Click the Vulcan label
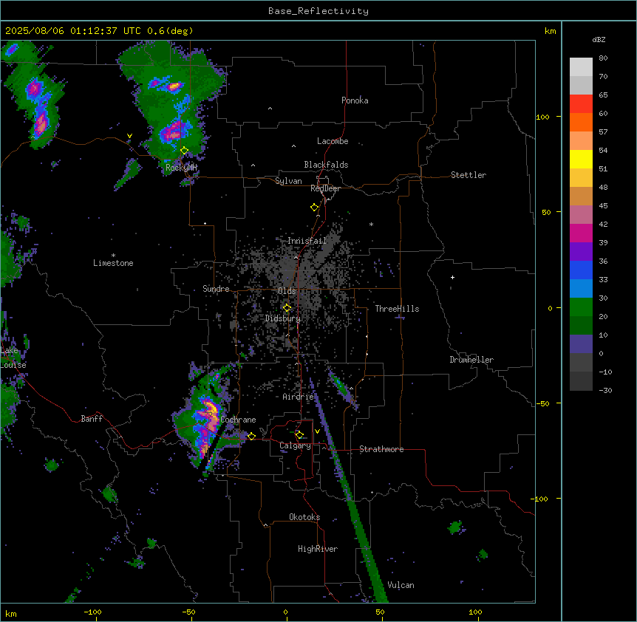The image size is (637, 622). (x=401, y=585)
